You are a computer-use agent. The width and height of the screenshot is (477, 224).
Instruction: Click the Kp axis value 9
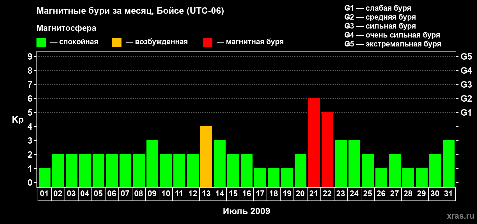coord(30,57)
